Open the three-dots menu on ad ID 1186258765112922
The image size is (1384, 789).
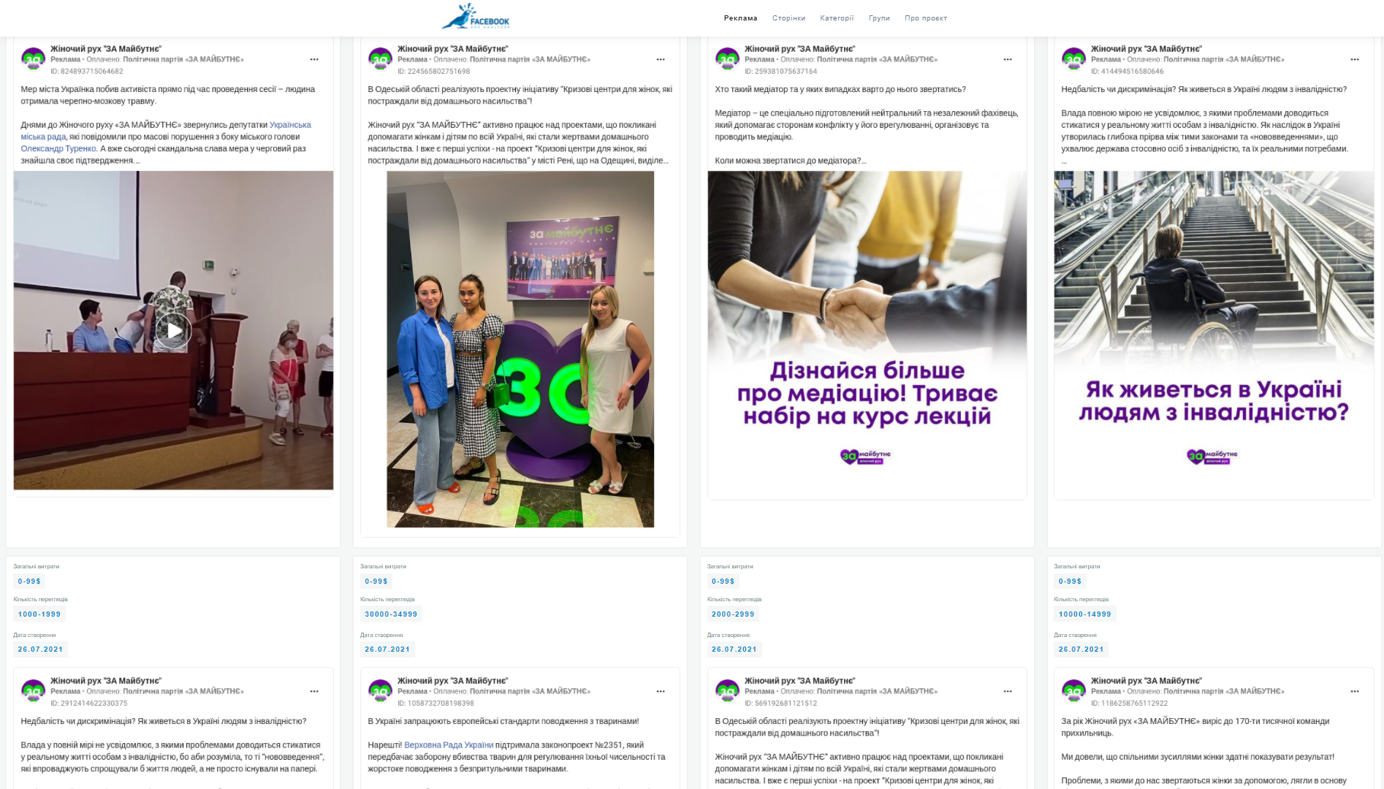coord(1355,691)
